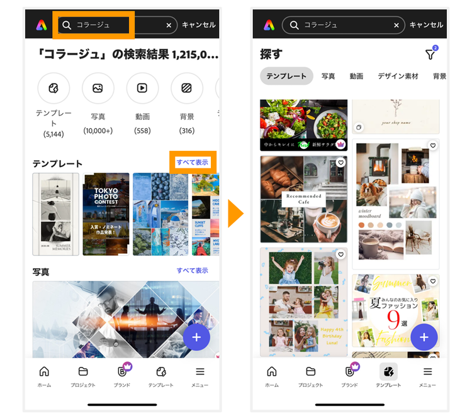The image size is (472, 419).
Task: Open the Happy 4th Birthday collage template
Action: [x=303, y=302]
